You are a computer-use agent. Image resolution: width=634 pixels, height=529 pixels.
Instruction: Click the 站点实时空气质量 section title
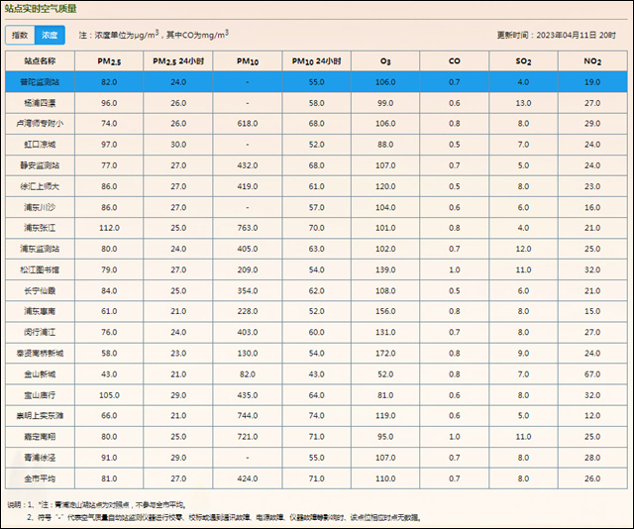click(41, 9)
